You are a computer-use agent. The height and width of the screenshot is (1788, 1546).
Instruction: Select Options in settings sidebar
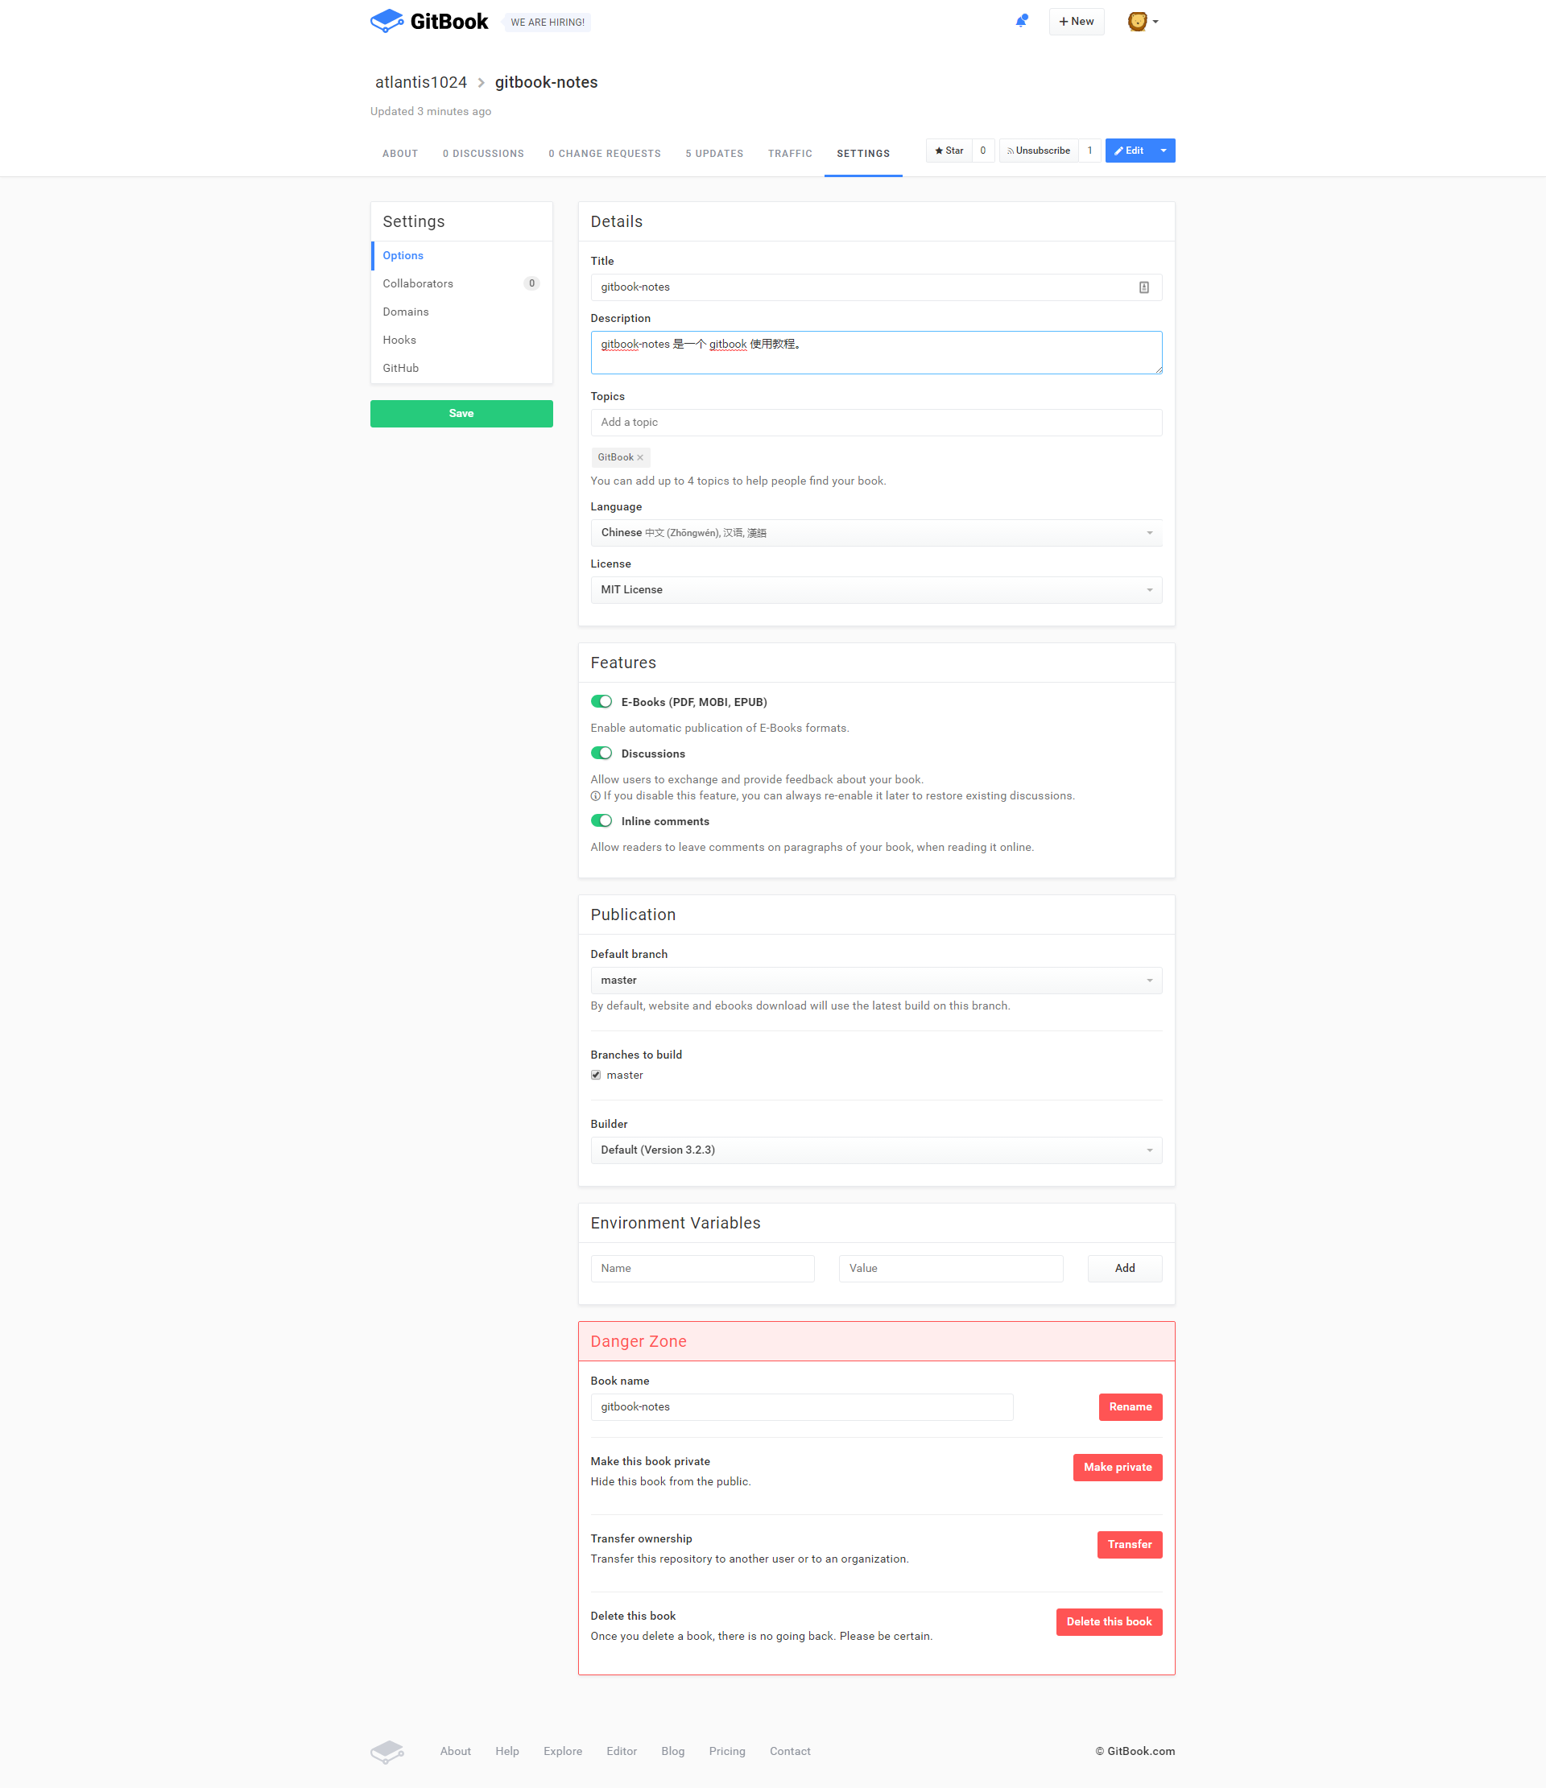pos(462,255)
